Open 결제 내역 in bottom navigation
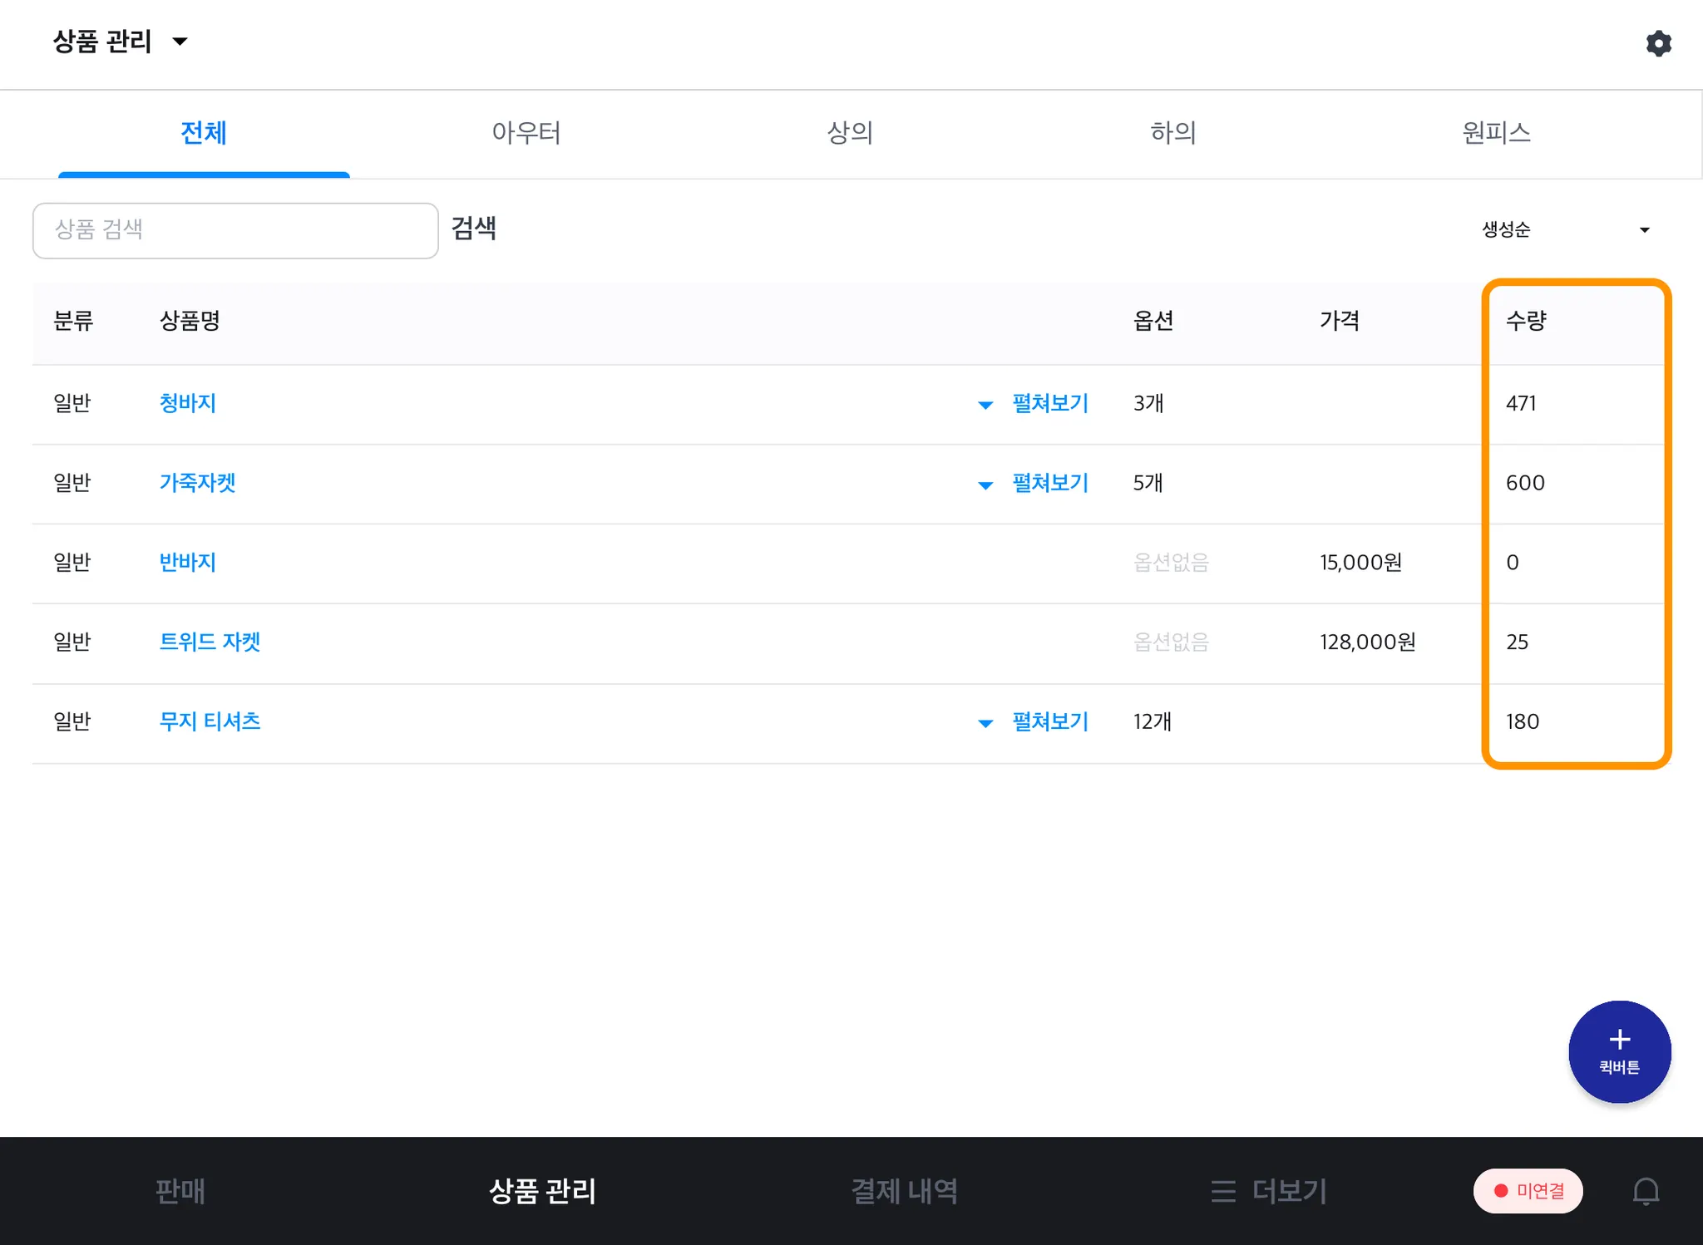The height and width of the screenshot is (1245, 1703). [x=904, y=1191]
